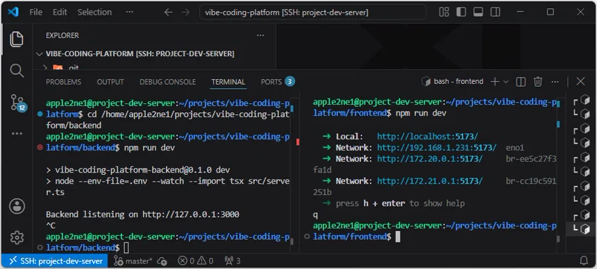
Task: Click forwarded ports indicator showing 3
Action: coord(233,261)
